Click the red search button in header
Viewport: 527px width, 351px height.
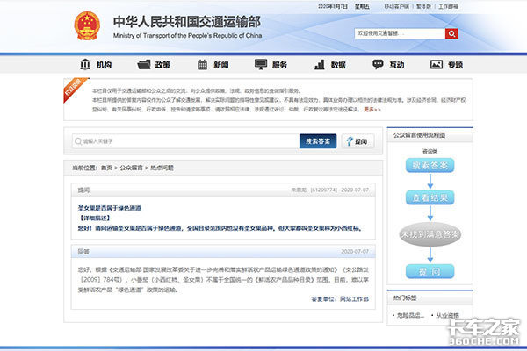tap(451, 34)
